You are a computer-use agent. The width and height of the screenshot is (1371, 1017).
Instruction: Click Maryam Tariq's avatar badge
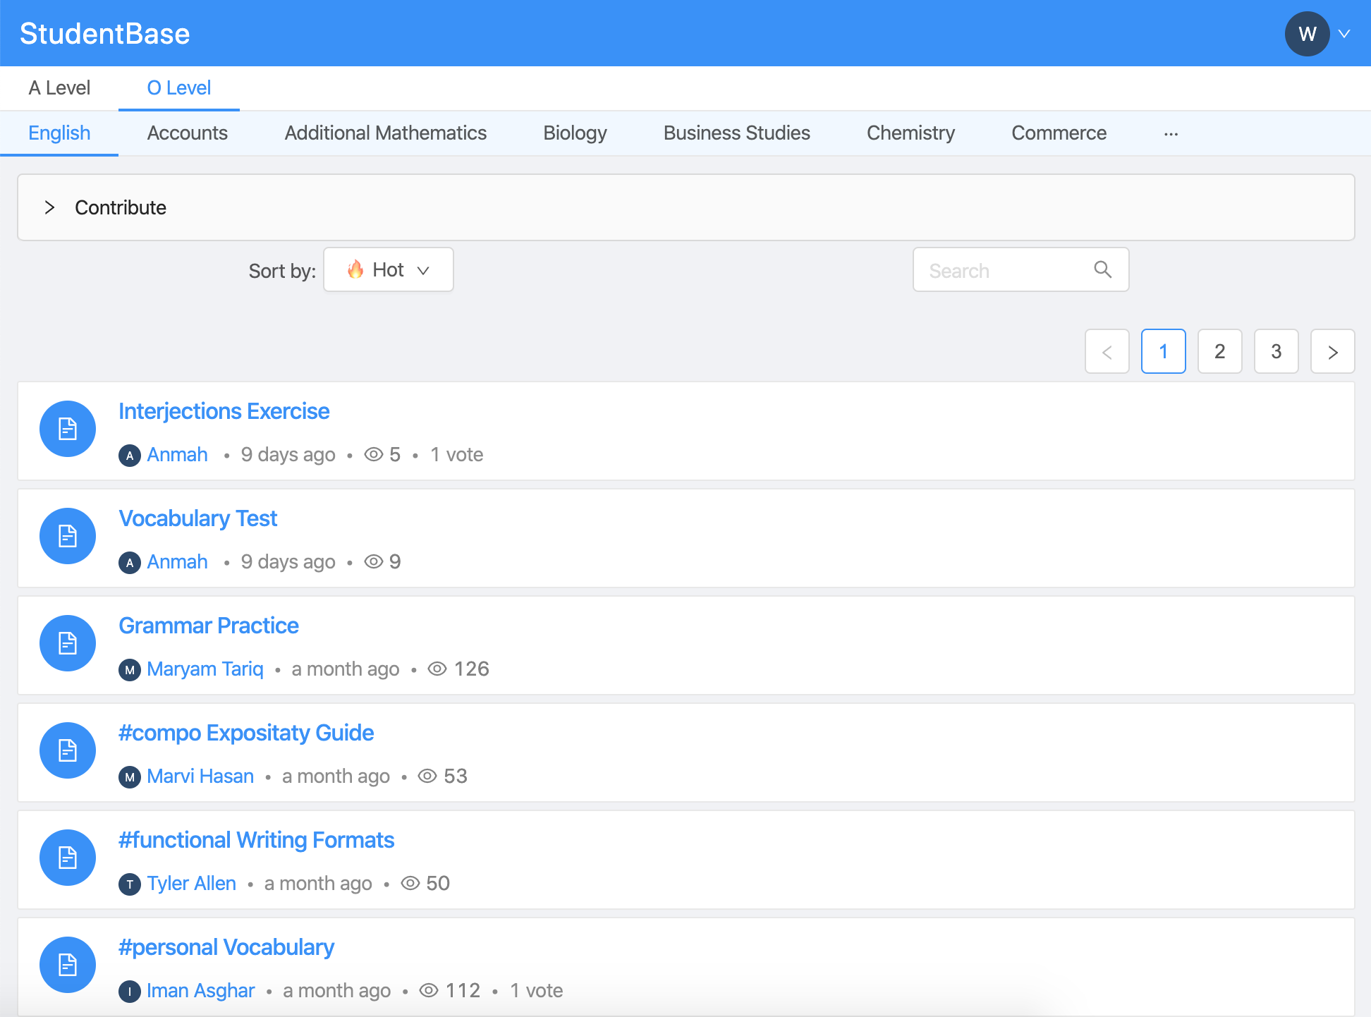129,669
